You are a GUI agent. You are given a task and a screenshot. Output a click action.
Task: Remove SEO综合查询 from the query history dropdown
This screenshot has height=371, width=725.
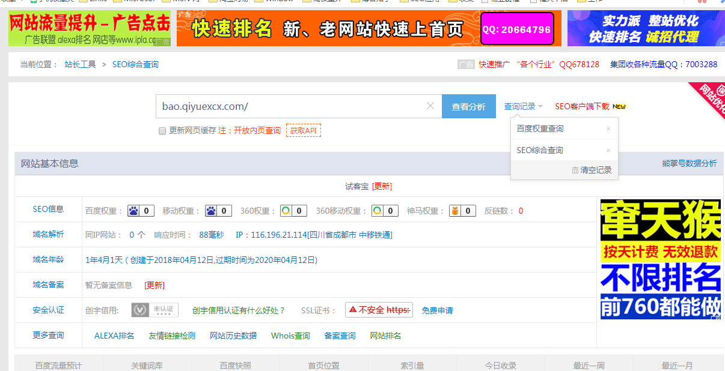(x=608, y=151)
